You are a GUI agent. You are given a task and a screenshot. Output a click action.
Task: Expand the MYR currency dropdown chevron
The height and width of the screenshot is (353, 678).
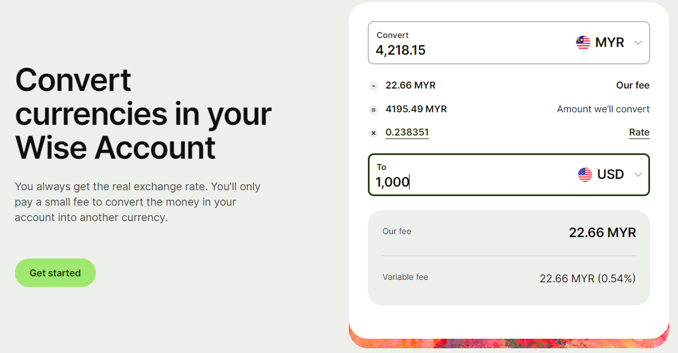(x=638, y=43)
